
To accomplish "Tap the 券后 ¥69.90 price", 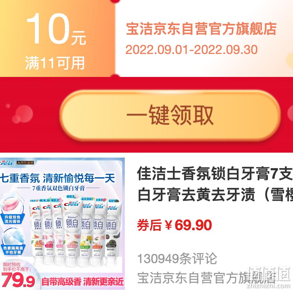I will tap(174, 225).
